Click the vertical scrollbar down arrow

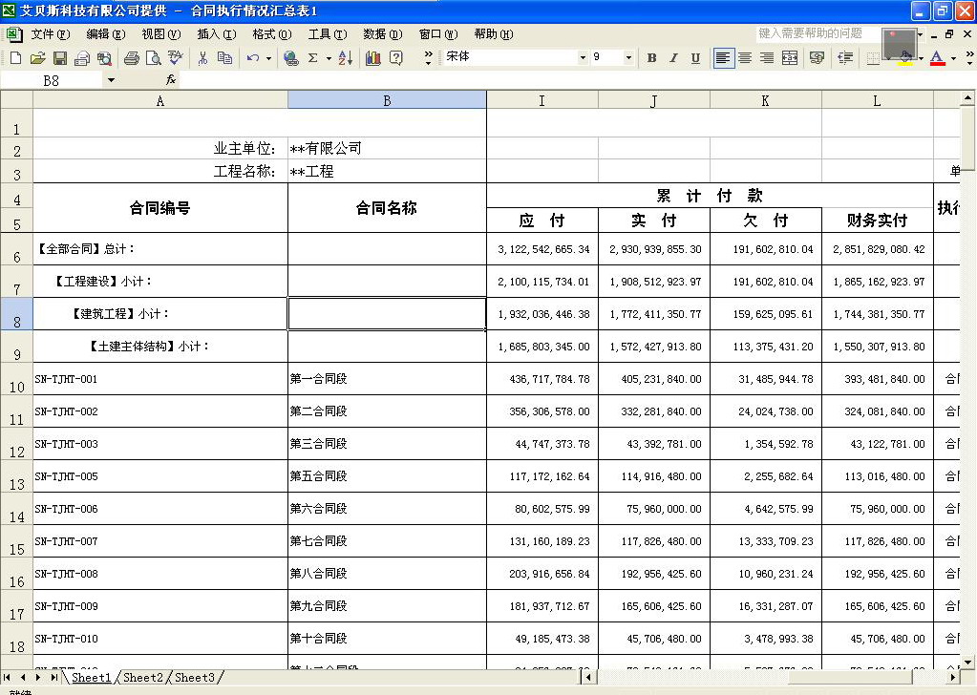(967, 663)
